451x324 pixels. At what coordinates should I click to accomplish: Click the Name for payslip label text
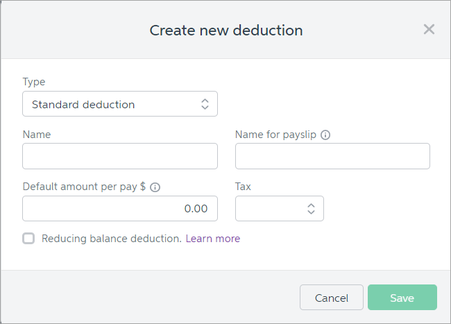275,135
